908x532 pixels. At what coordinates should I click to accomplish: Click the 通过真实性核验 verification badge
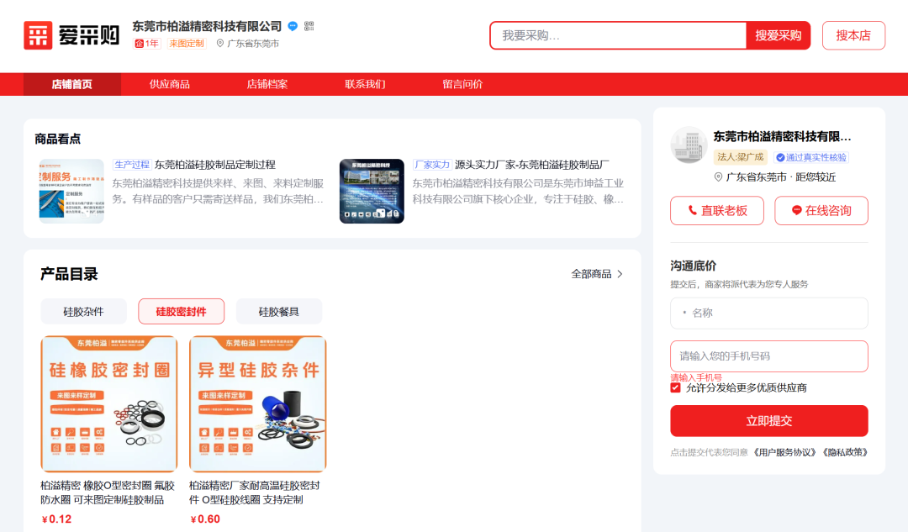(x=811, y=157)
